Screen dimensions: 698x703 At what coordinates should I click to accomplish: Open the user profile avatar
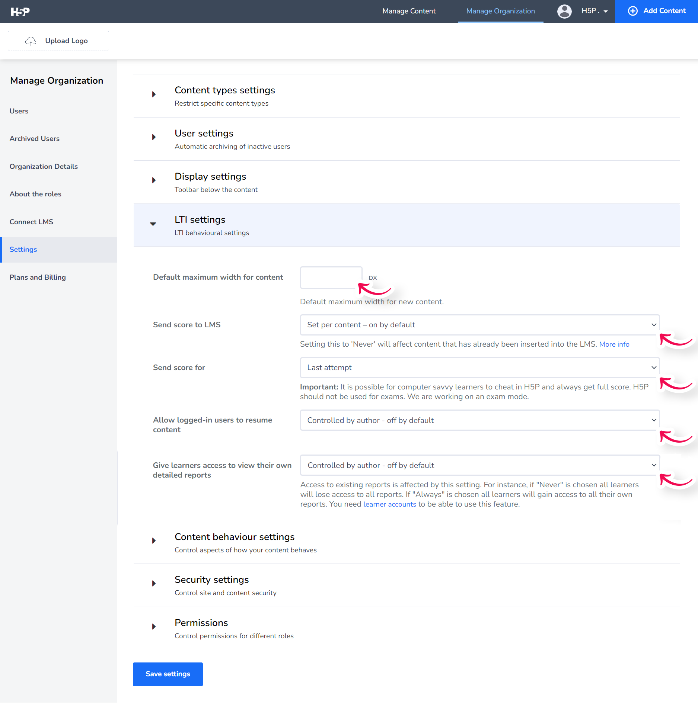(x=564, y=11)
